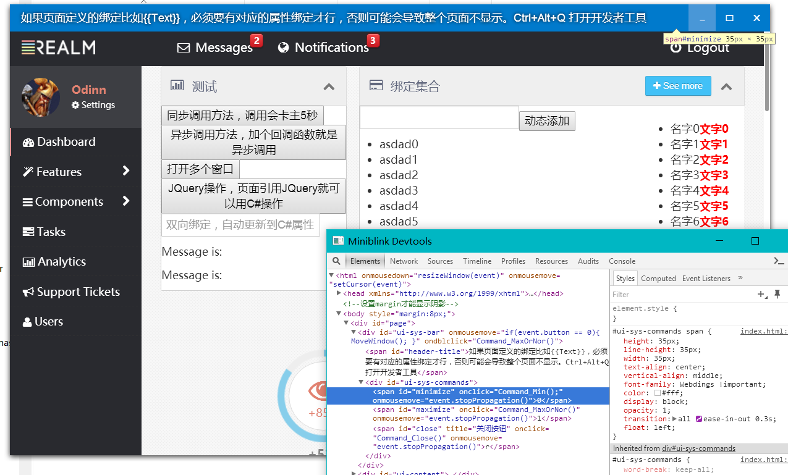This screenshot has width=788, height=475.
Task: Click the 双向绑定 text input field
Action: 240,225
